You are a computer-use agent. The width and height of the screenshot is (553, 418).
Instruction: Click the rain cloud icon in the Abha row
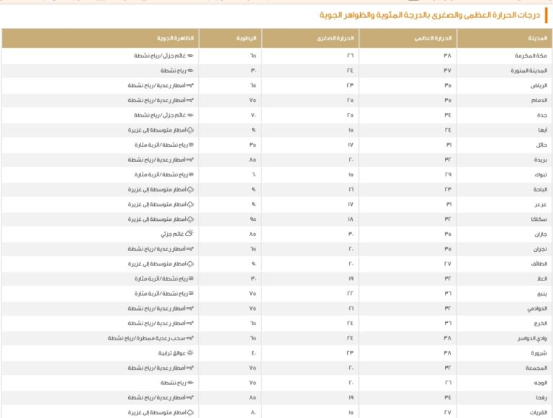tap(191, 130)
